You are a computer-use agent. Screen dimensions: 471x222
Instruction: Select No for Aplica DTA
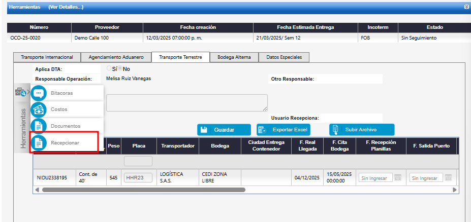pyautogui.click(x=121, y=69)
